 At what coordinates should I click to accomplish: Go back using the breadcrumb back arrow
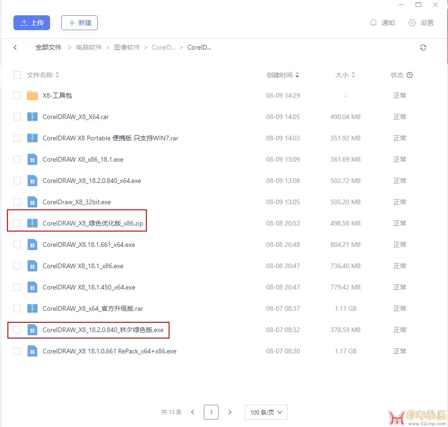tap(15, 47)
